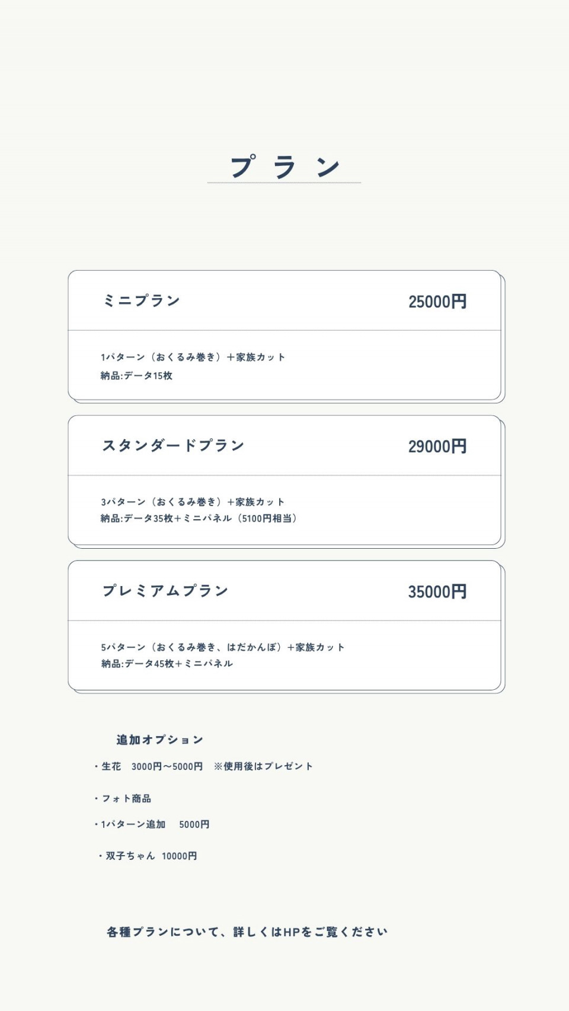The image size is (569, 1011).
Task: Click the 詳しくはHPをご覧ください footer text
Action: [247, 932]
